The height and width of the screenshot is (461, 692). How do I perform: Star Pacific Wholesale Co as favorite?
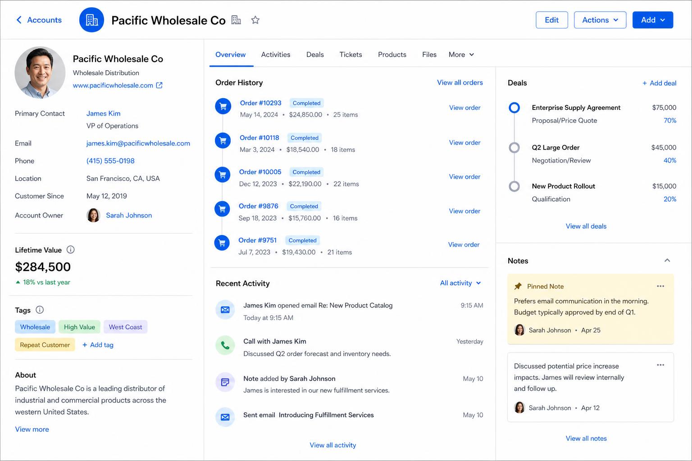[255, 20]
